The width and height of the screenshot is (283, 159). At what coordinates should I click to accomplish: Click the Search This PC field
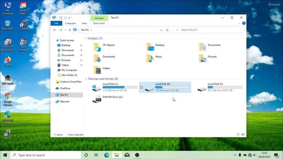[x=208, y=30]
